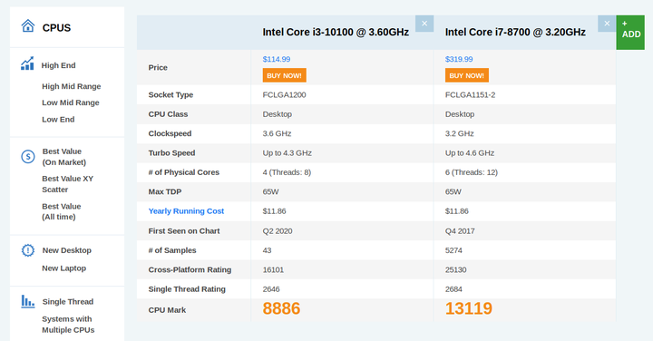Click the cross-platform rating 16101
653x341 pixels.
273,269
